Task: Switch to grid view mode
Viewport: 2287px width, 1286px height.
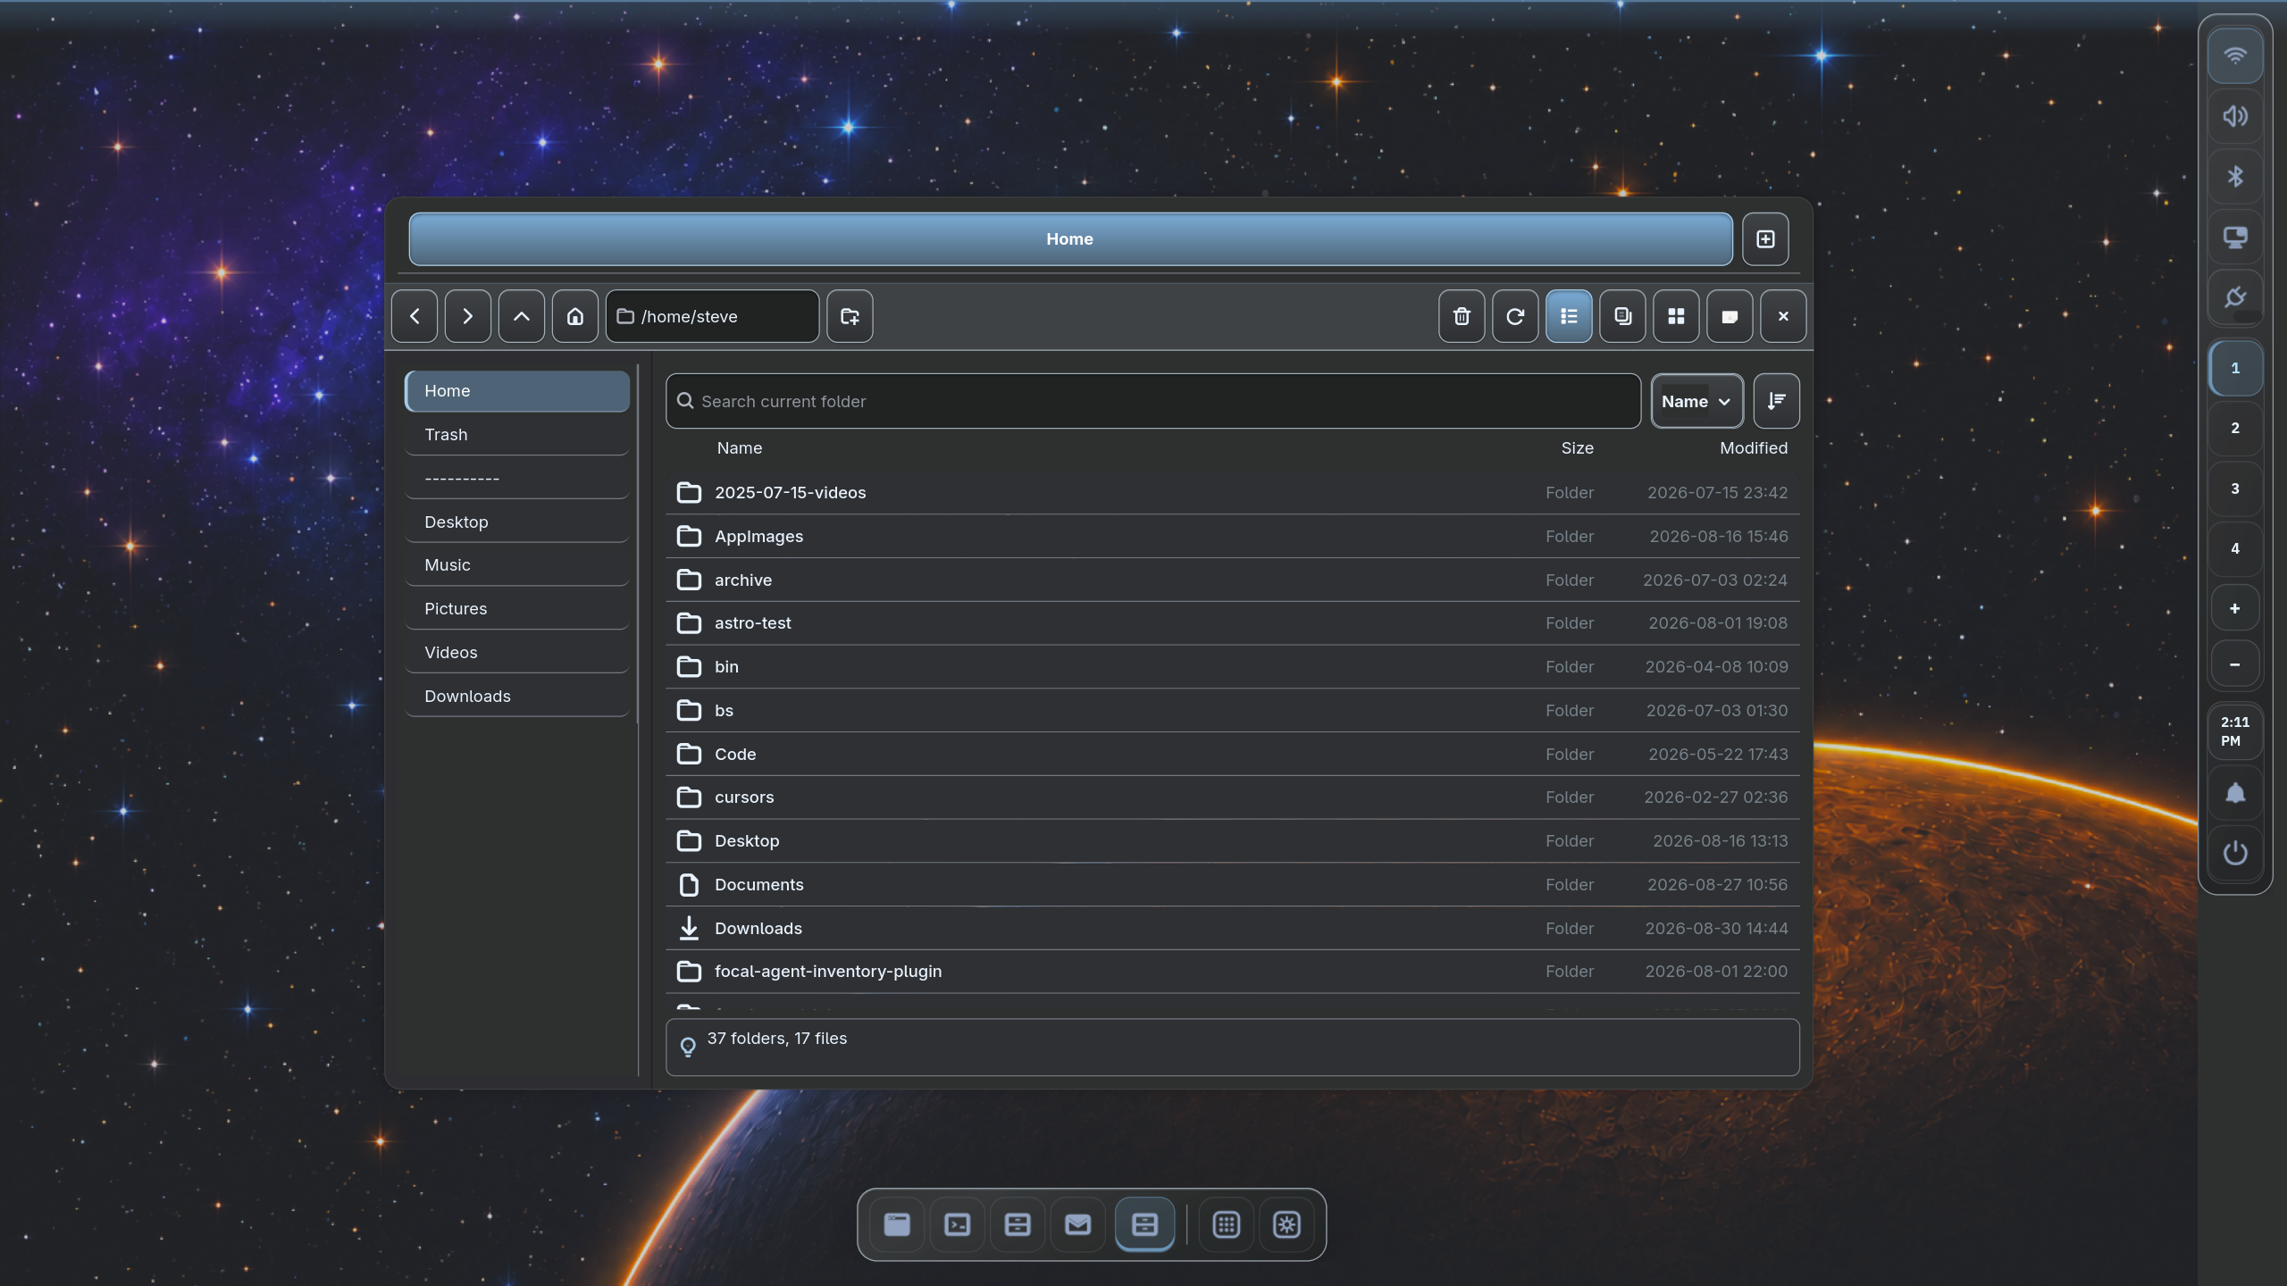Action: point(1676,316)
